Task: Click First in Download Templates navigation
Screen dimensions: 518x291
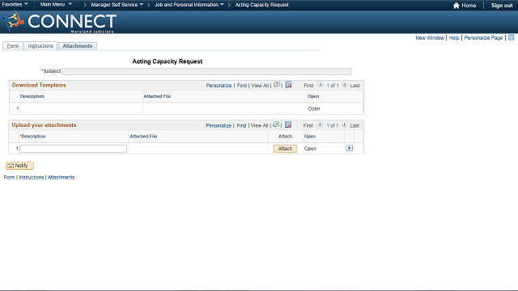Action: (308, 86)
